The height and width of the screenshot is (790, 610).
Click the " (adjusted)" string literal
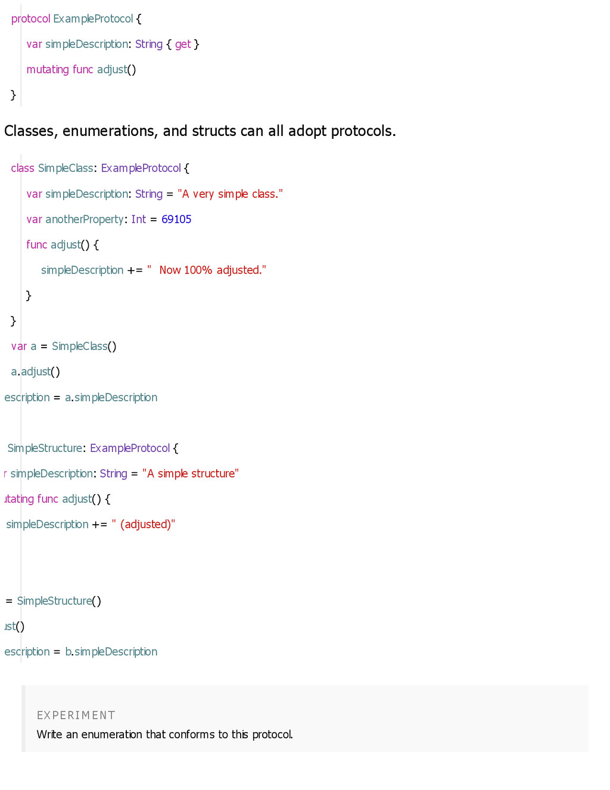[x=144, y=525]
